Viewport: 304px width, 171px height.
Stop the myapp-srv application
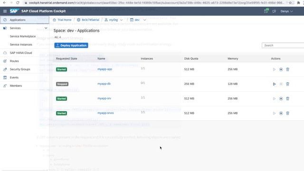click(x=281, y=99)
